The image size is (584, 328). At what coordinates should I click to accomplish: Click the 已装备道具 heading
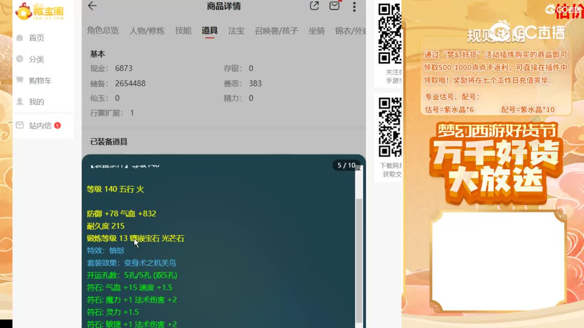point(109,142)
